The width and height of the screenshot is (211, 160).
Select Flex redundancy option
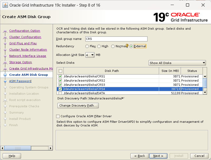tap(87, 46)
